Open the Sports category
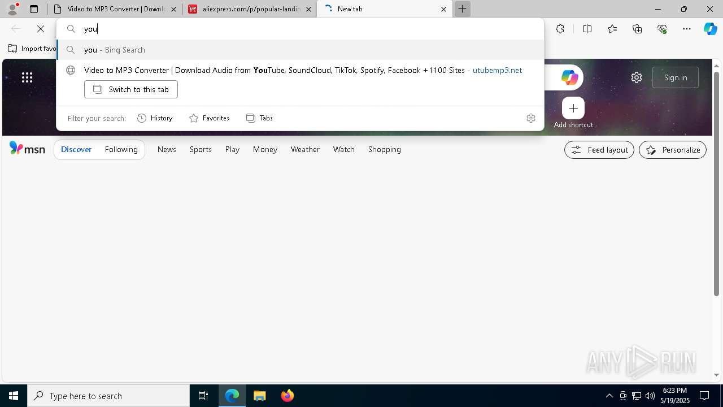Viewport: 723px width, 407px height. pos(201,150)
